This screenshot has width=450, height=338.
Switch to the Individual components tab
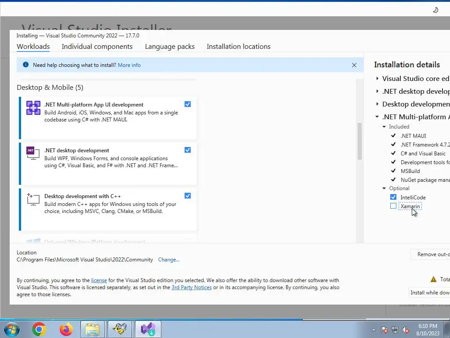[97, 46]
